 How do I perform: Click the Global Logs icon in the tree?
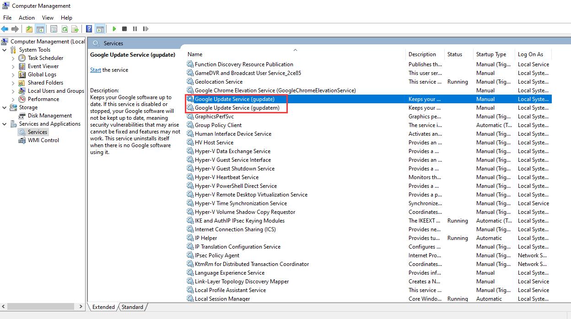22,74
